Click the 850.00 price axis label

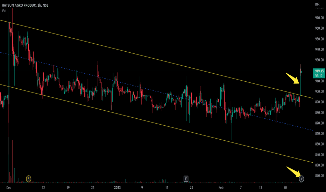click(319, 144)
